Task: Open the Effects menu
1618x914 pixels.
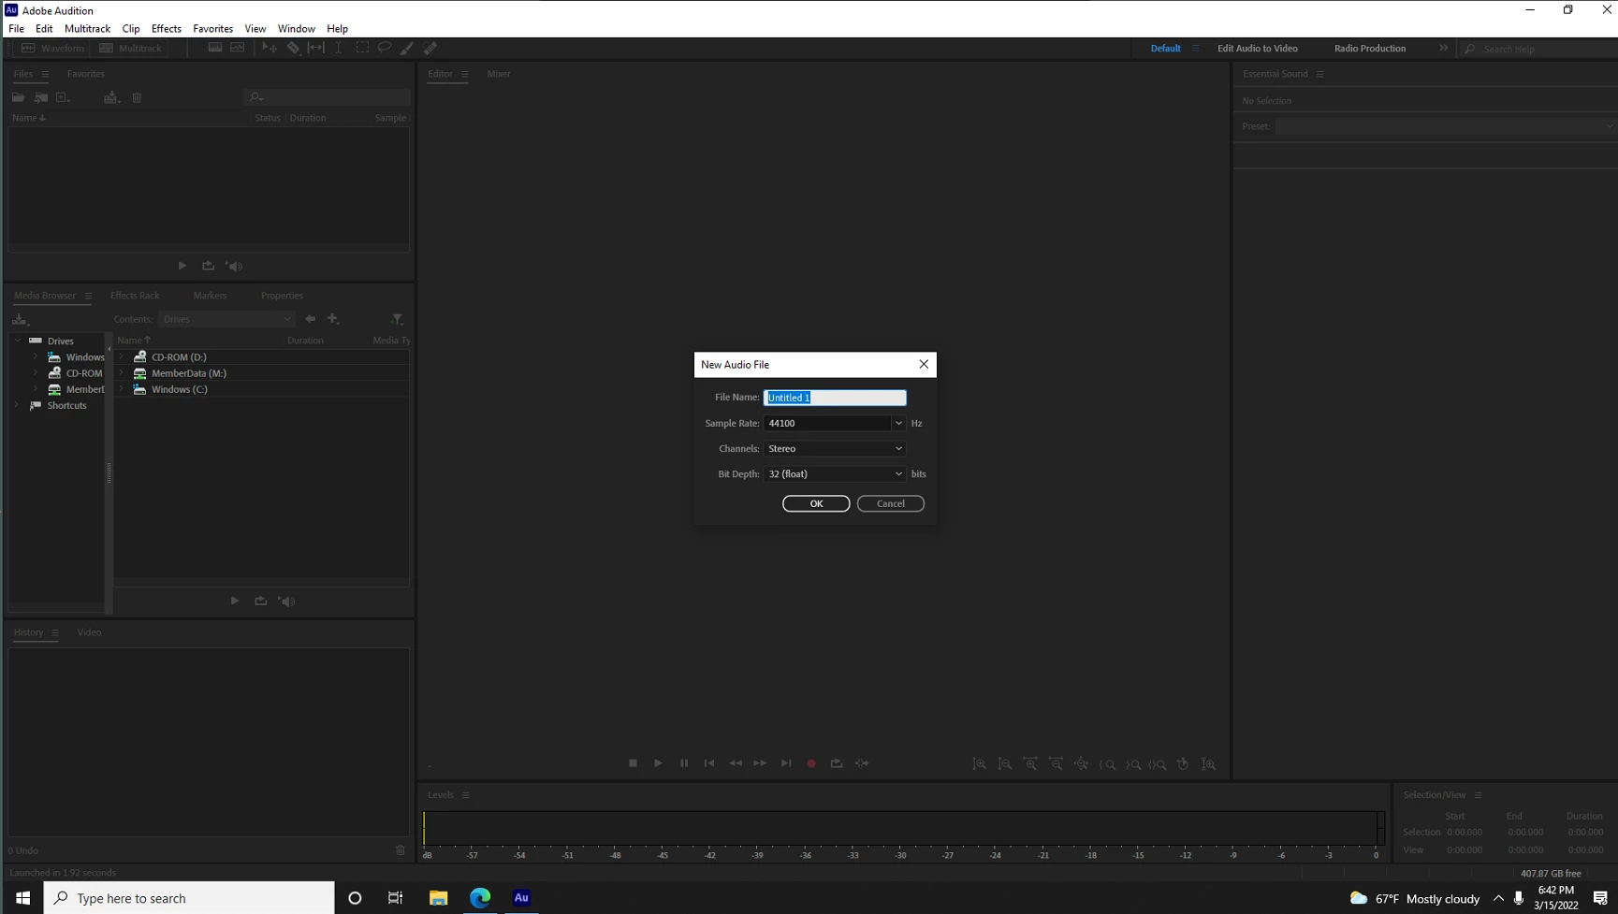Action: [x=167, y=29]
